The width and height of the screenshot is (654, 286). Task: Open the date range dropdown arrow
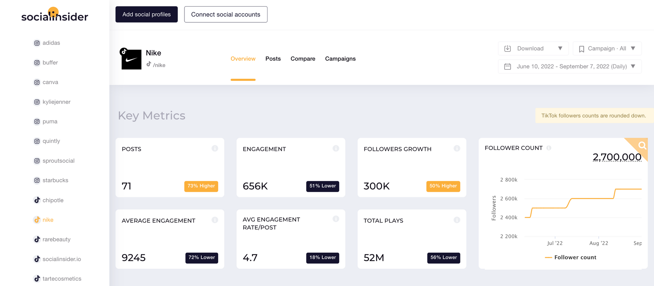pos(633,66)
